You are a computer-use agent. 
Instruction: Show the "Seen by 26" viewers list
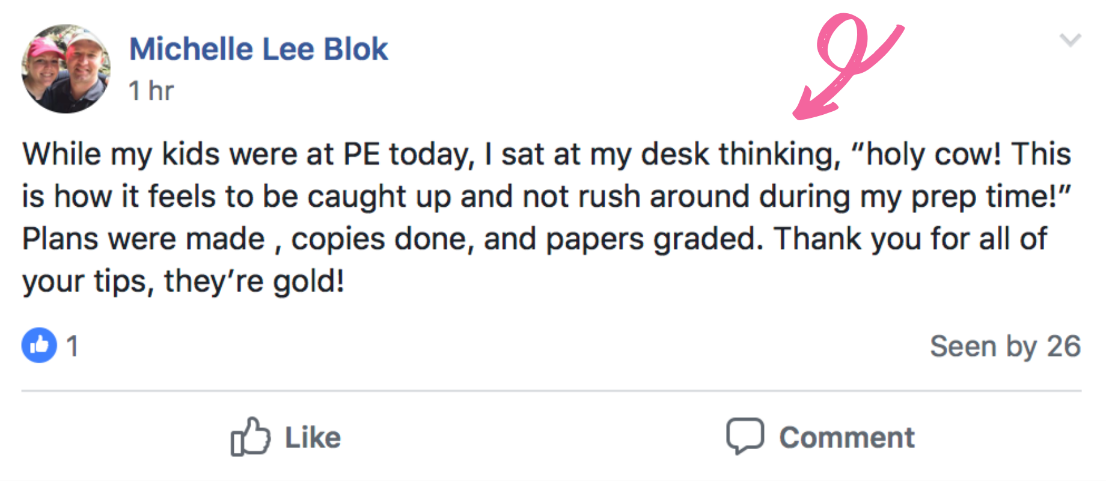coord(1005,346)
